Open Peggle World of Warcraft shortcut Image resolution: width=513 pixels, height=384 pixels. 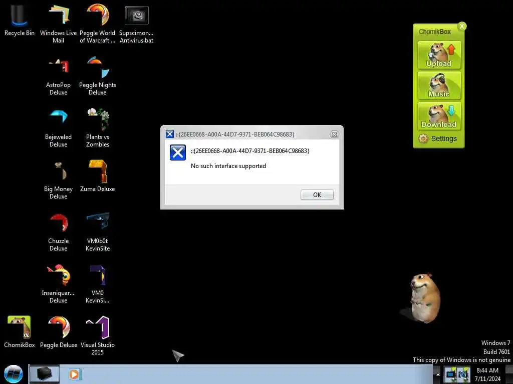pyautogui.click(x=98, y=23)
